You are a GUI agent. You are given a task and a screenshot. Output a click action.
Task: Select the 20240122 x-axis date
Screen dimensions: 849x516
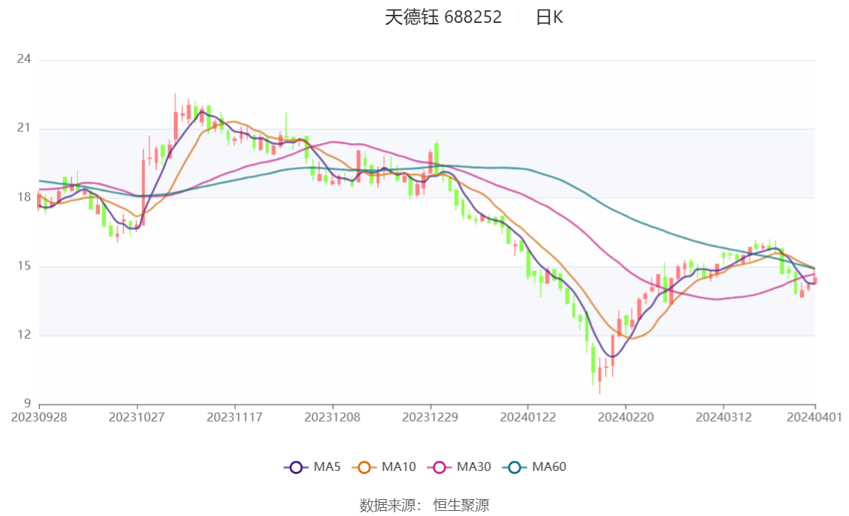(x=528, y=417)
